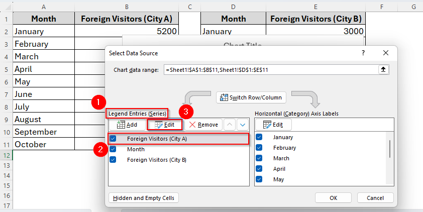Image resolution: width=423 pixels, height=212 pixels.
Task: Move series up with arrow button
Action: tap(230, 125)
